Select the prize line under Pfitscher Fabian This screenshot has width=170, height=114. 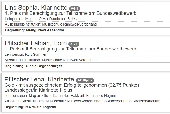pyautogui.click(x=70, y=49)
